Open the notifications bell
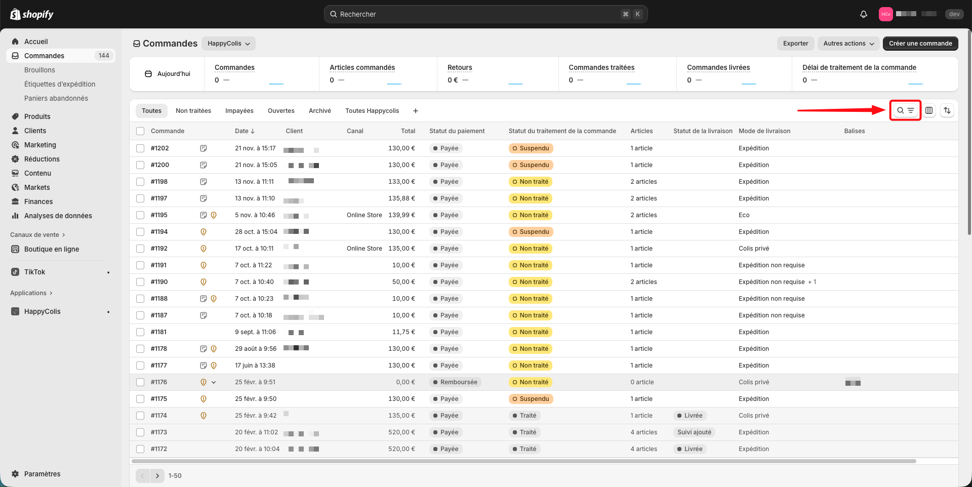The image size is (972, 487). (864, 14)
